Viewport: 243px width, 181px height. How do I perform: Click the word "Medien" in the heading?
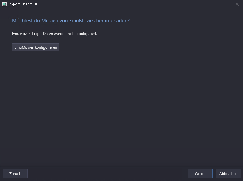[x=49, y=21]
